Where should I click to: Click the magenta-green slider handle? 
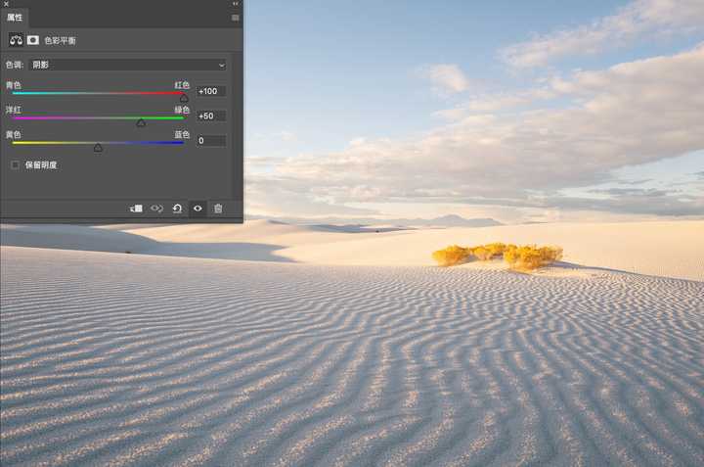pos(141,122)
